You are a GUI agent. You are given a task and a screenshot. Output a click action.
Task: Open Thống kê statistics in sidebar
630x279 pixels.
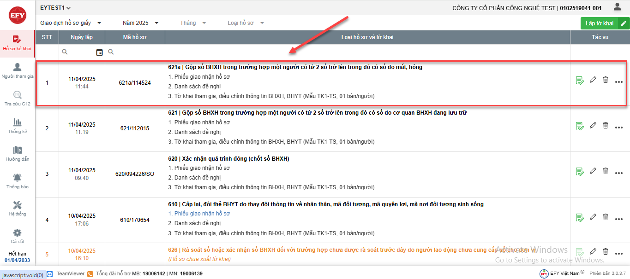pyautogui.click(x=18, y=126)
